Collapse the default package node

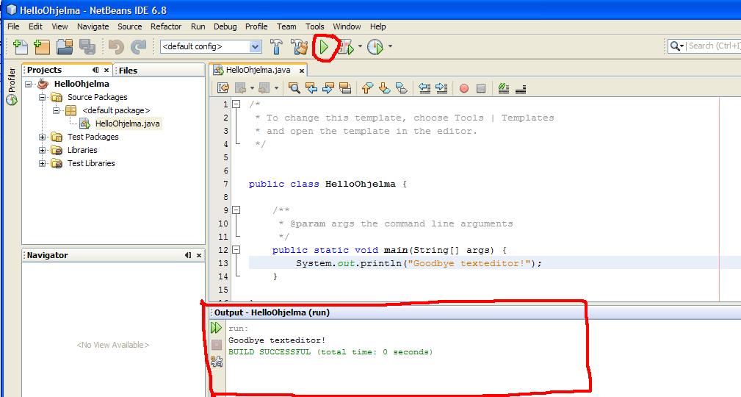click(x=56, y=110)
